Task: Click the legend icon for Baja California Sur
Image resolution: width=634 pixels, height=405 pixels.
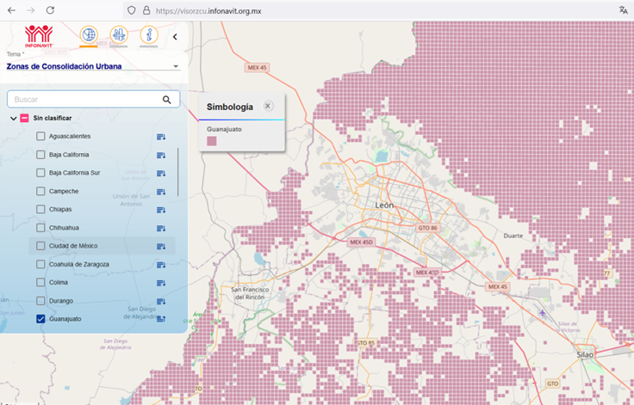Action: 161,173
